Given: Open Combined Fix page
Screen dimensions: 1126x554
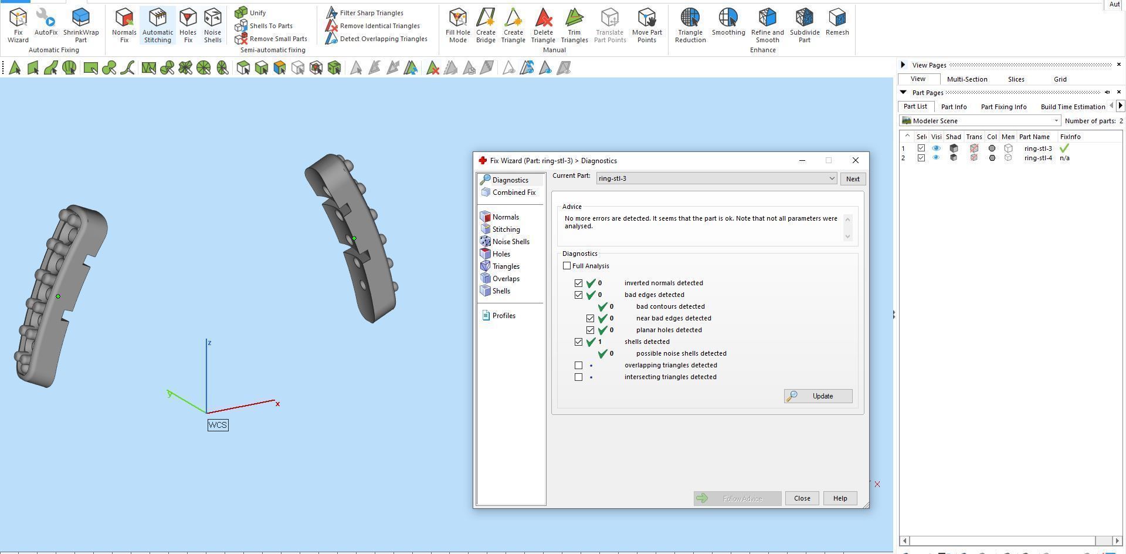Looking at the screenshot, I should [508, 192].
